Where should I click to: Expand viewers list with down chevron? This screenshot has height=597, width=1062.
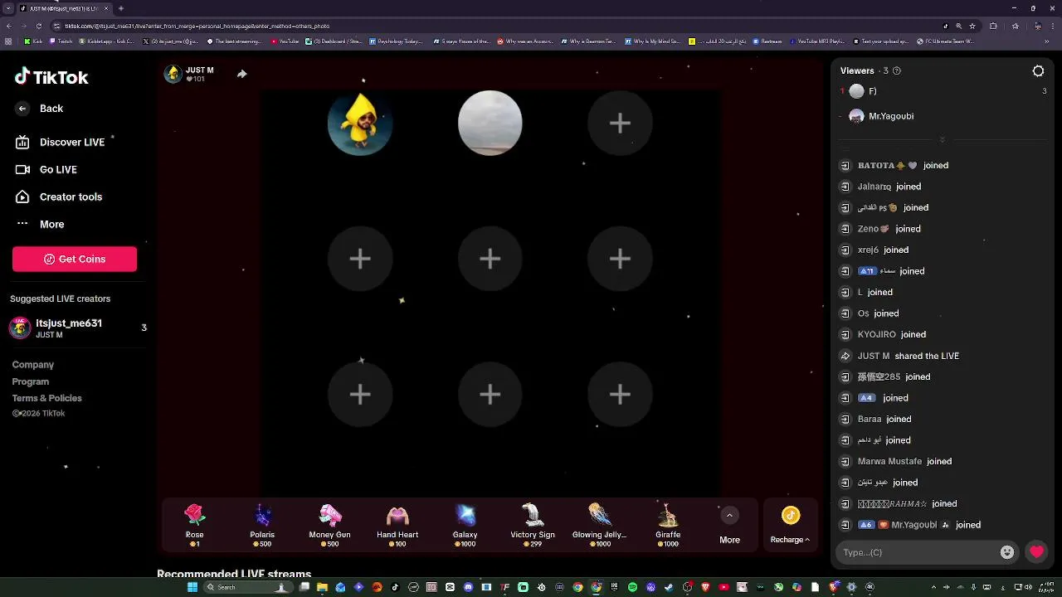943,140
